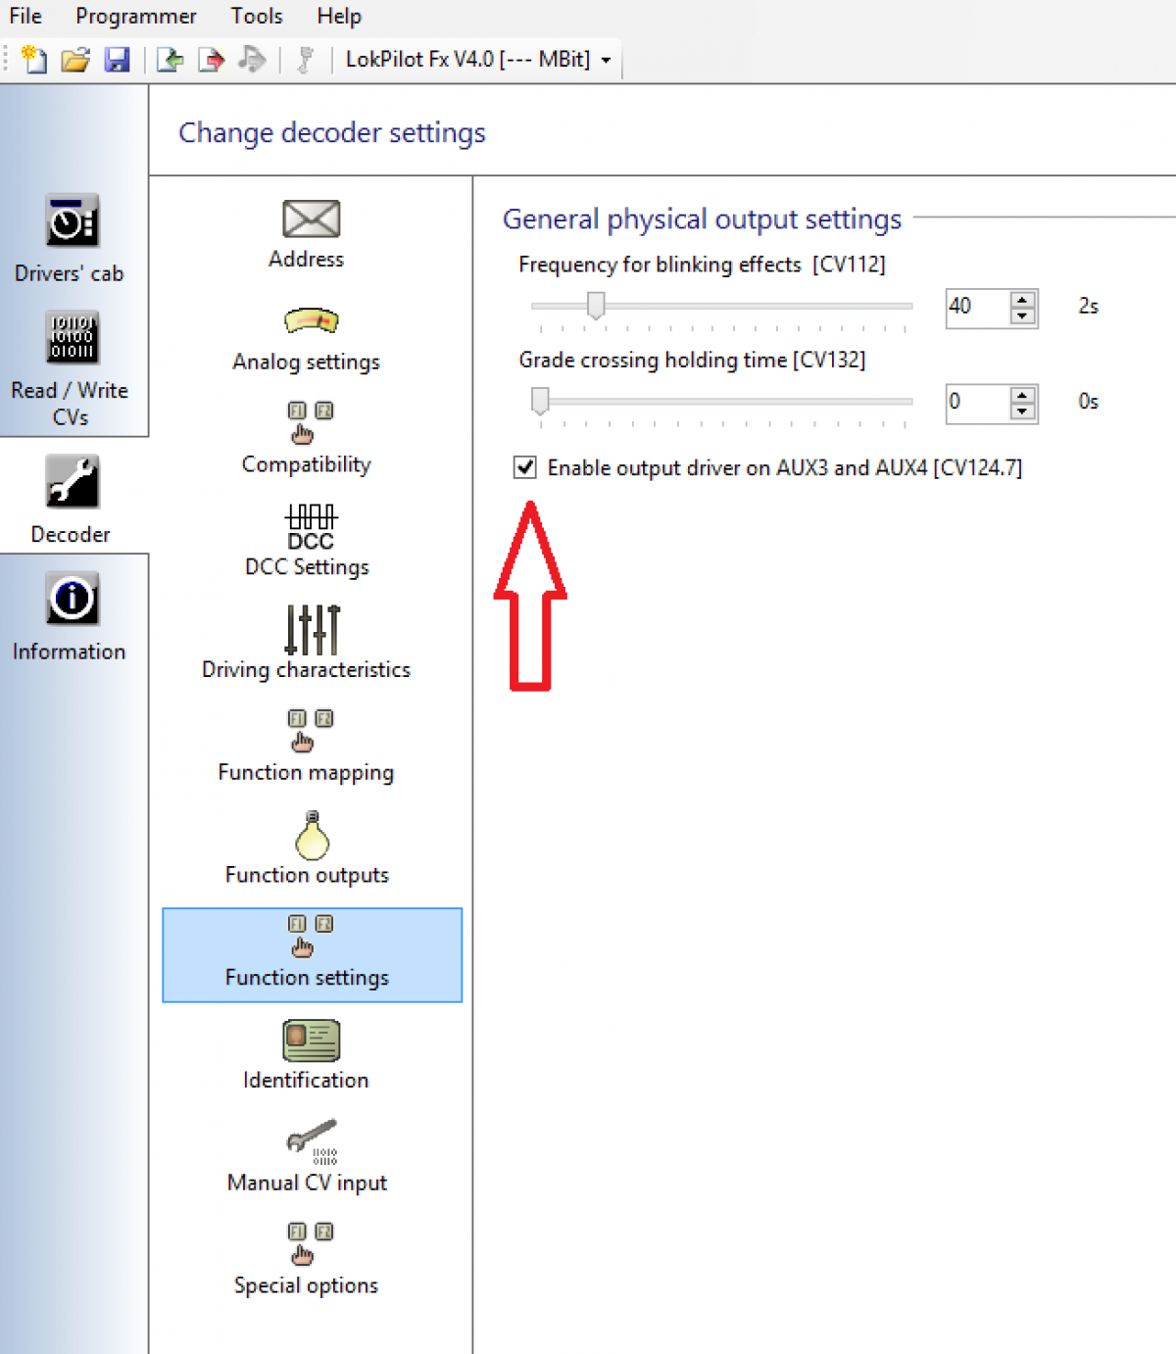The width and height of the screenshot is (1176, 1354).
Task: Click 'Grade crossing holding time [CV132]' label
Action: pos(692,360)
